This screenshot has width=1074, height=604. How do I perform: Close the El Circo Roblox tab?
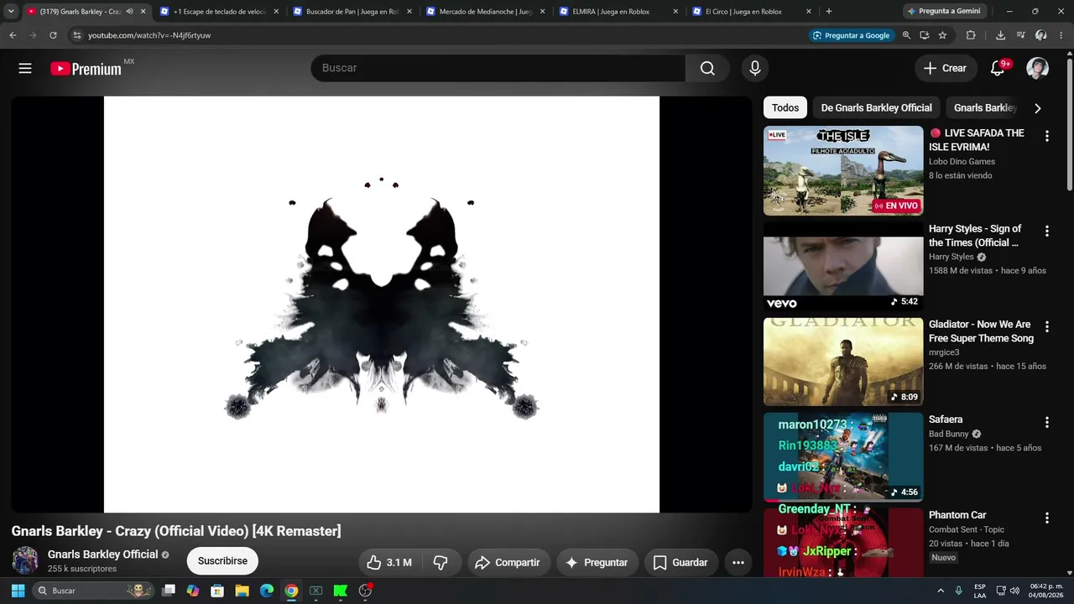(x=809, y=12)
